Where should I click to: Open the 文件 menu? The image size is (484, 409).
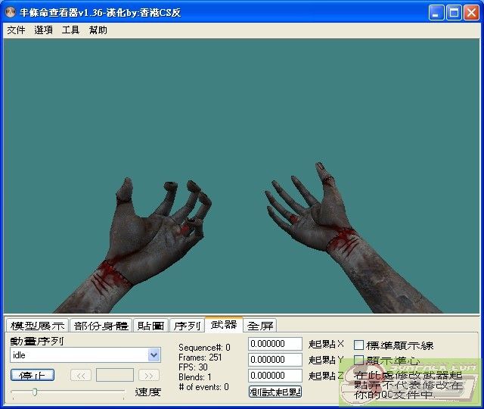[16, 30]
